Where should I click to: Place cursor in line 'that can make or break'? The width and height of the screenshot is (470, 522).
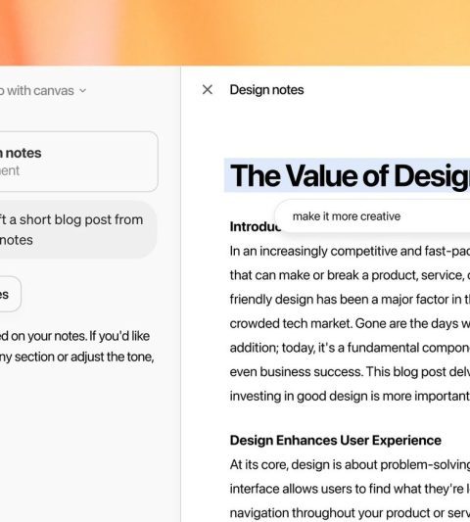coord(350,275)
